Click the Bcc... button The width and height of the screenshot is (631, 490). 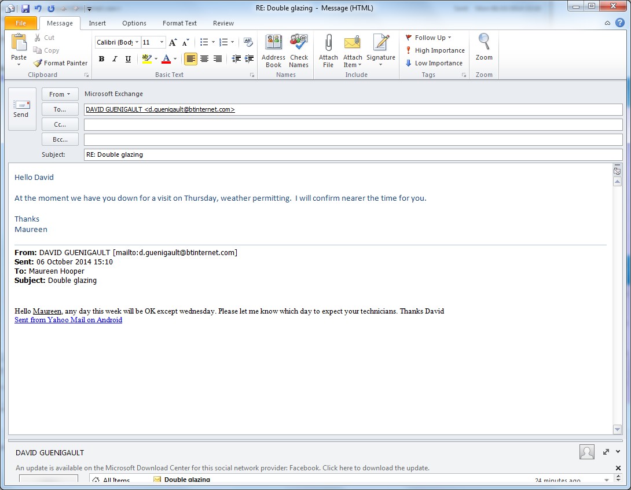coord(60,139)
